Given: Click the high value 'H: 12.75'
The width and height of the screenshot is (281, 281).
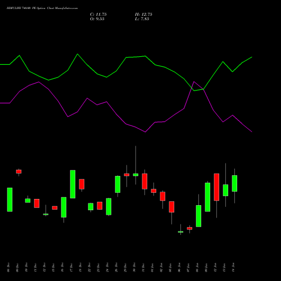Looking at the screenshot, I should click(x=143, y=15).
